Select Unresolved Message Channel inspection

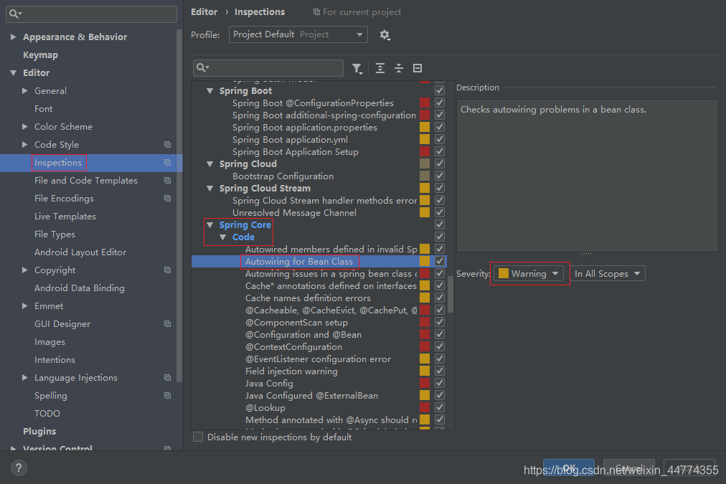point(294,213)
